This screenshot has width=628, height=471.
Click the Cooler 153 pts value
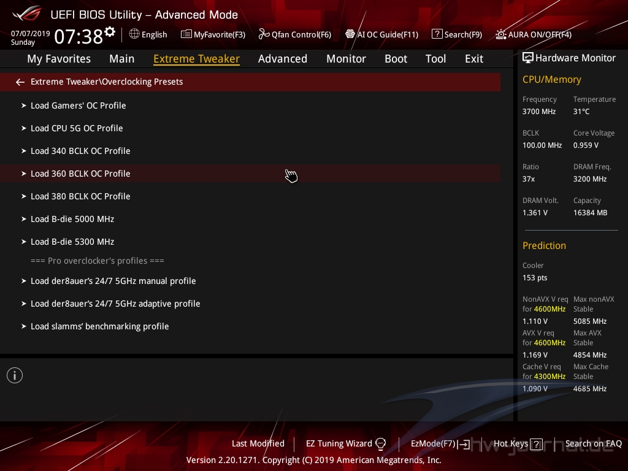pos(535,278)
